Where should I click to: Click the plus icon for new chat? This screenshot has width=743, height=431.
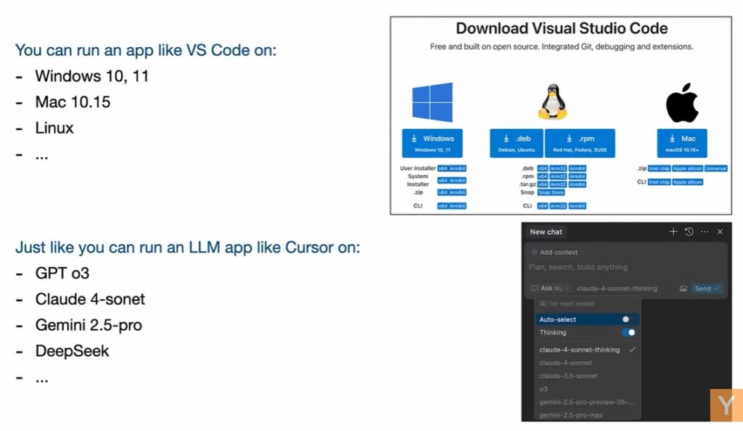click(x=673, y=231)
